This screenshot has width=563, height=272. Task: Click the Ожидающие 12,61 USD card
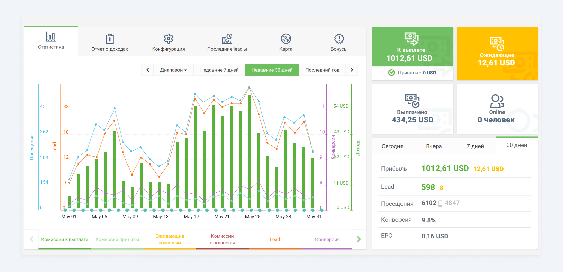tap(497, 54)
